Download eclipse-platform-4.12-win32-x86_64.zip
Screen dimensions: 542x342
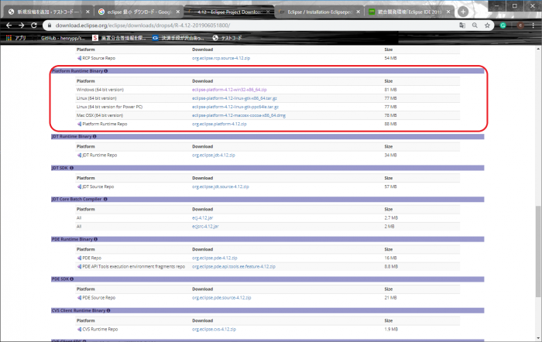(x=229, y=90)
